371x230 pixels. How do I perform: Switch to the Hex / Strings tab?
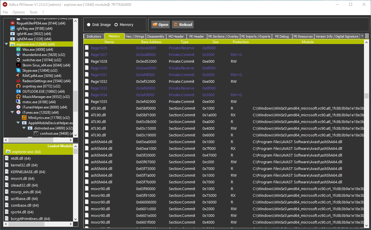[x=135, y=36]
